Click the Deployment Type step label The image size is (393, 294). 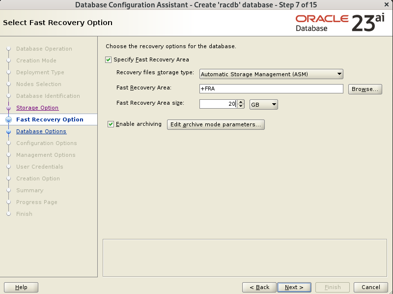coord(40,72)
